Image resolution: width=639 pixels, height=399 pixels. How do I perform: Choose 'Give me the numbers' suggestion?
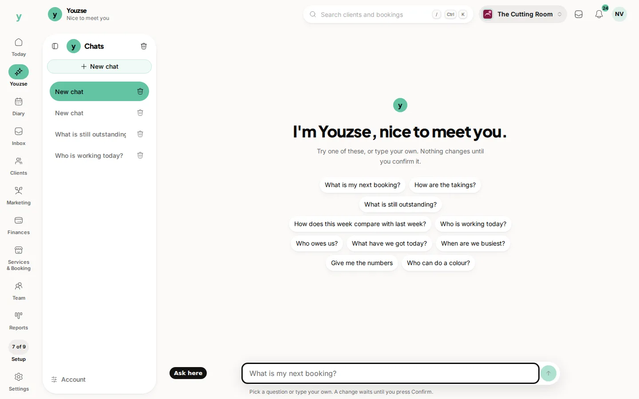click(x=362, y=263)
